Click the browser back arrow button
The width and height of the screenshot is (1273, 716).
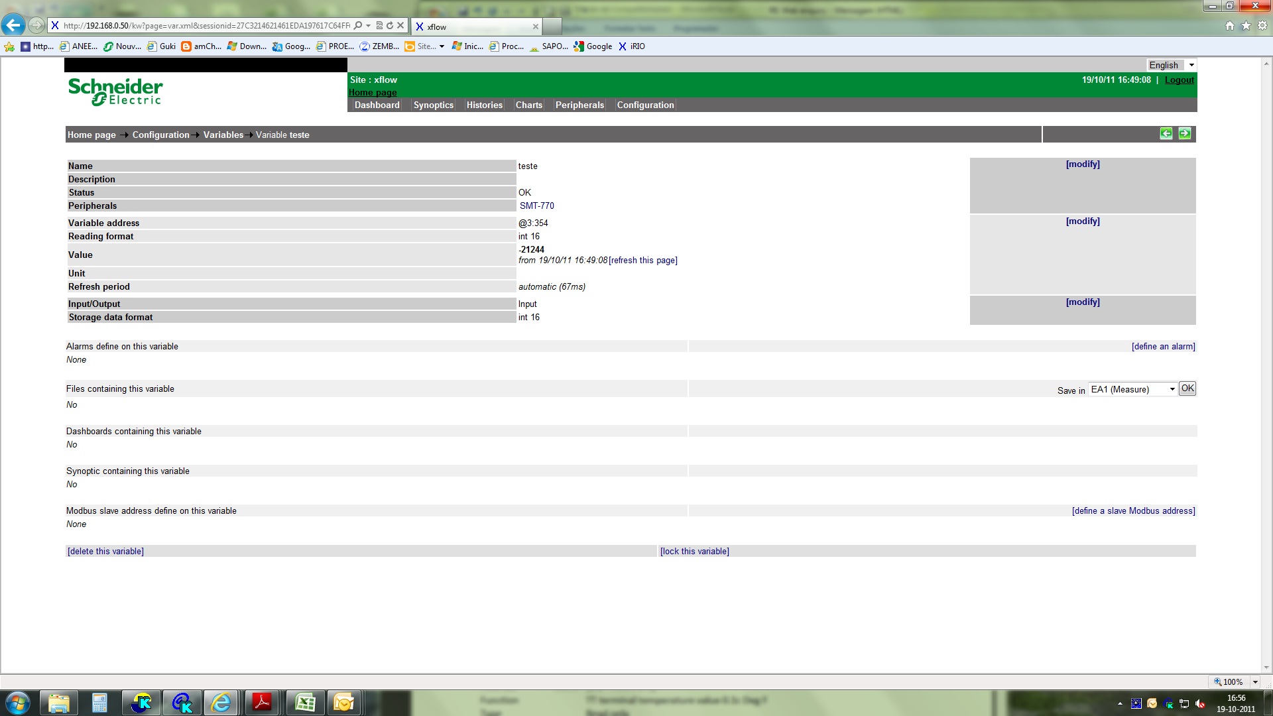click(x=13, y=26)
